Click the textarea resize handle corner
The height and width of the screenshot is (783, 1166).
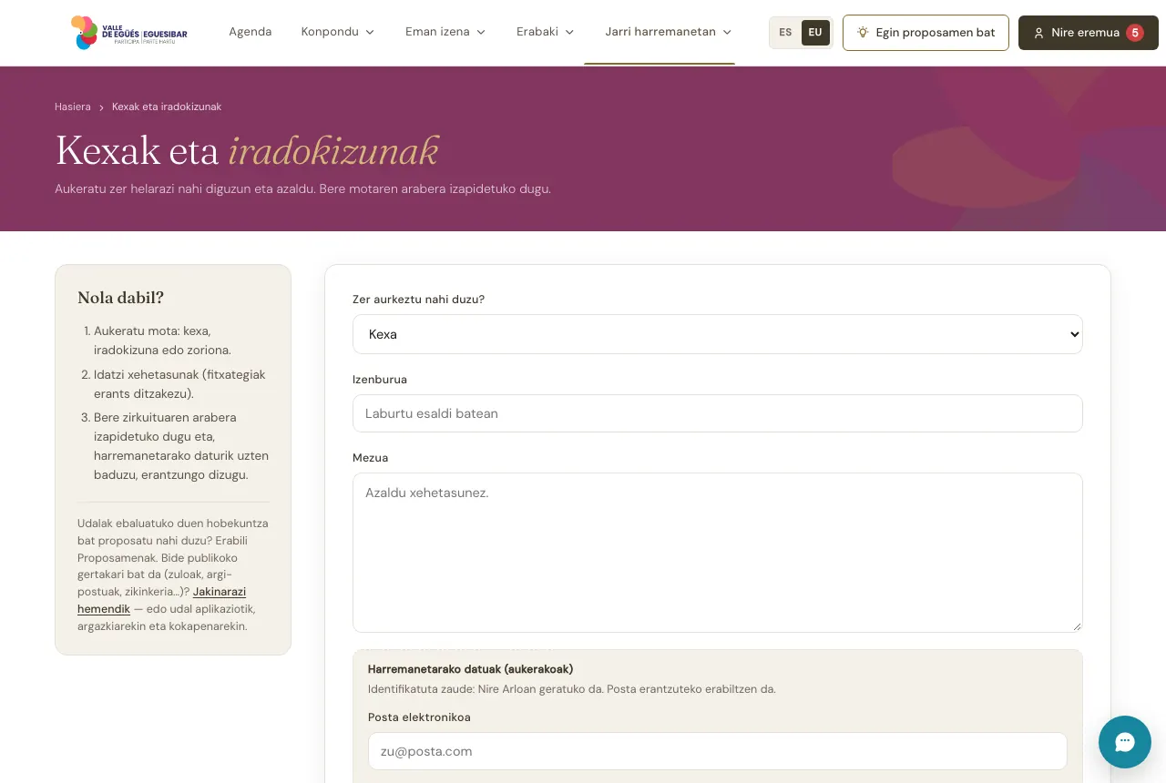[x=1077, y=626]
